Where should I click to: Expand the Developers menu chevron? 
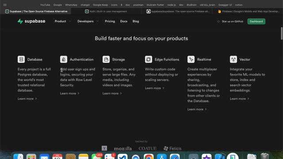click(x=97, y=21)
